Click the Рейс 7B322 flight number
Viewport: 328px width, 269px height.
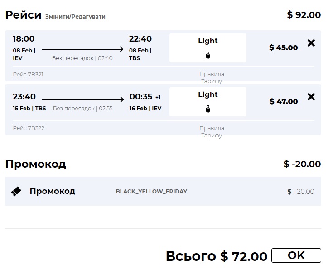pyautogui.click(x=29, y=128)
